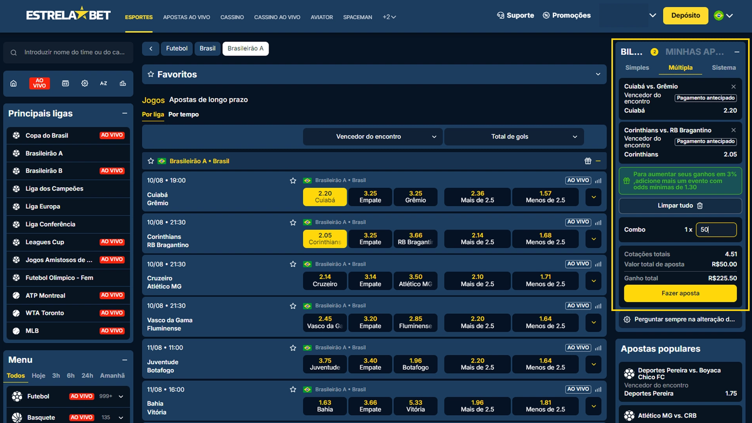Click Fazer aposta button

pos(680,293)
